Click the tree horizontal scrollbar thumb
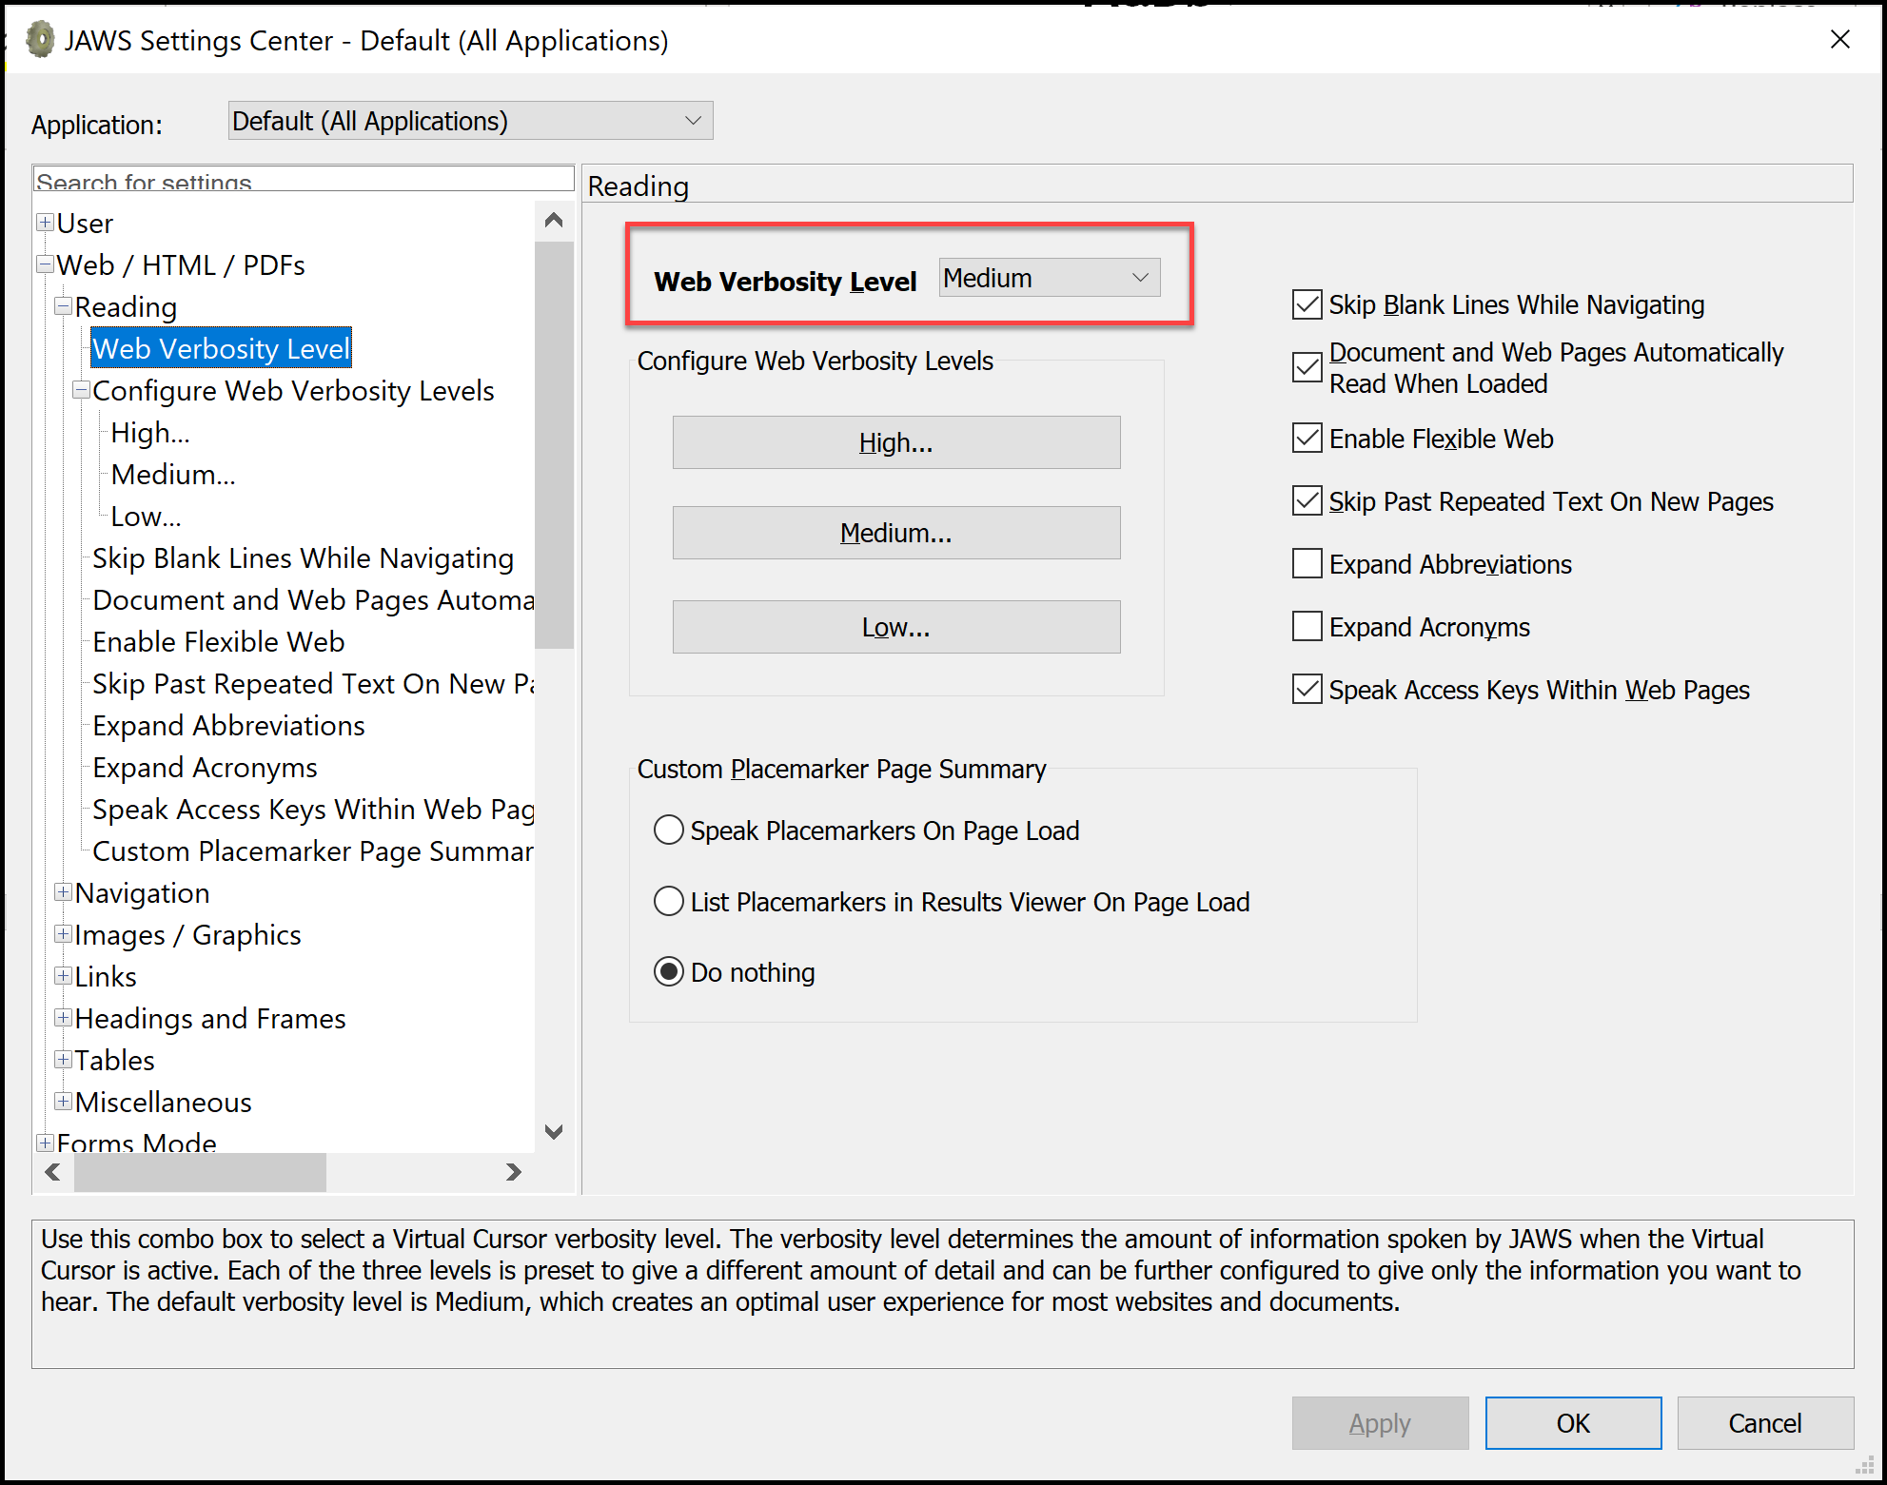 tap(200, 1172)
